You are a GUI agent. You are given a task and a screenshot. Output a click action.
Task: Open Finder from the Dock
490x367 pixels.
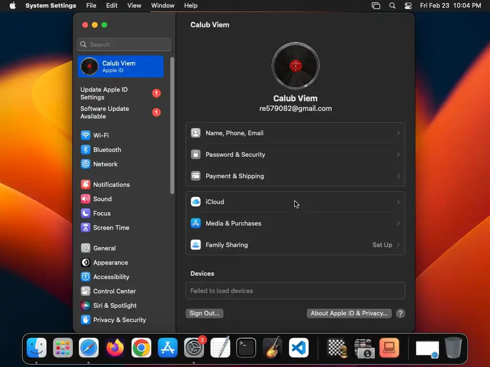(x=36, y=348)
